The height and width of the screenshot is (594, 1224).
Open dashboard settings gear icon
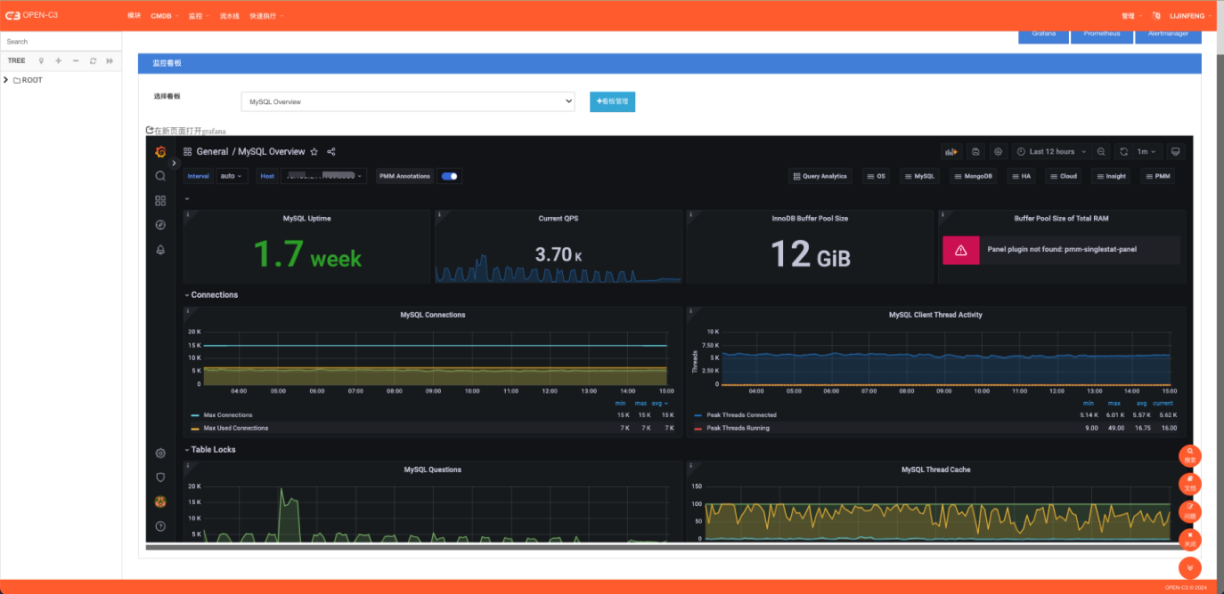coord(998,152)
